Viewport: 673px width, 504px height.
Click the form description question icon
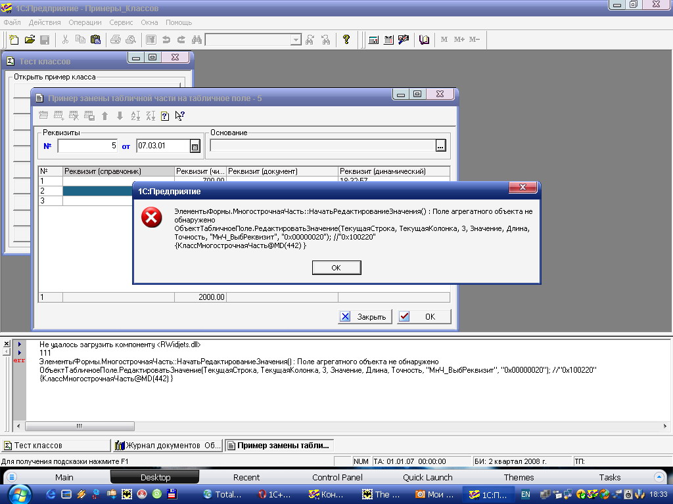coord(165,116)
